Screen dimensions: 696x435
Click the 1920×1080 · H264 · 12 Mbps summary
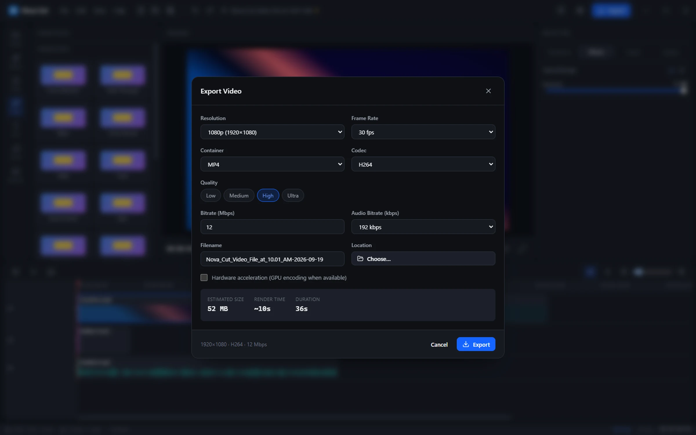233,344
